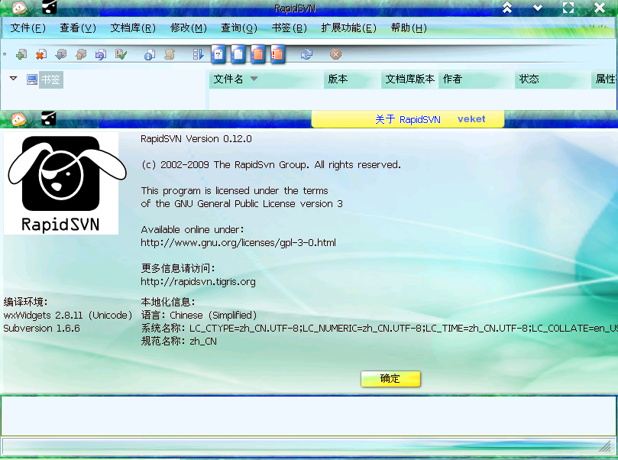Click the 文档库版本 column header
The height and width of the screenshot is (460, 618).
409,79
